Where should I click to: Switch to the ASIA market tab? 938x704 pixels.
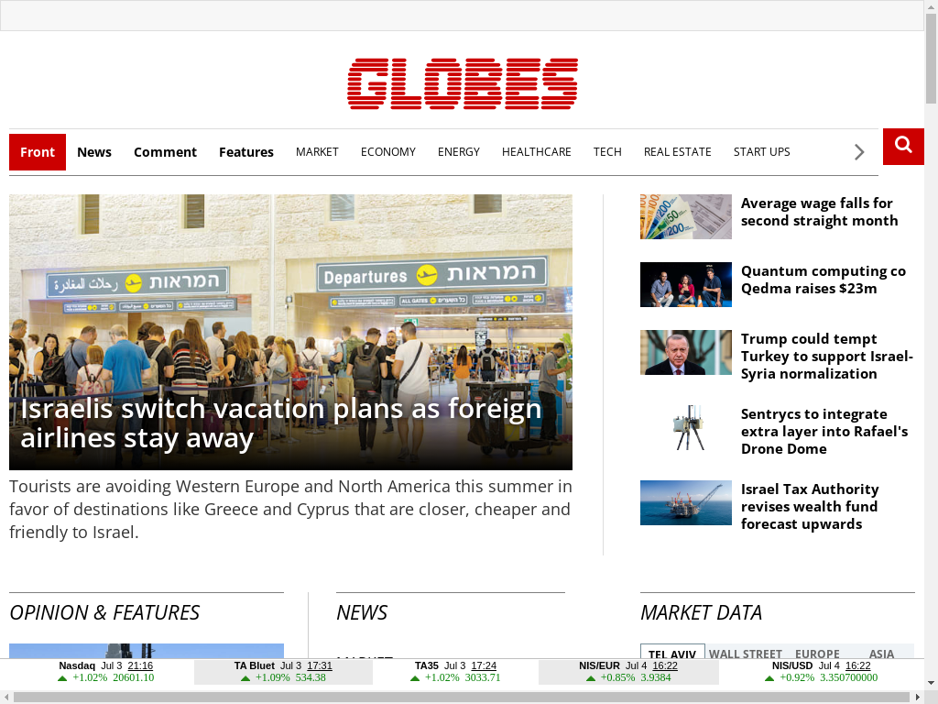(881, 653)
